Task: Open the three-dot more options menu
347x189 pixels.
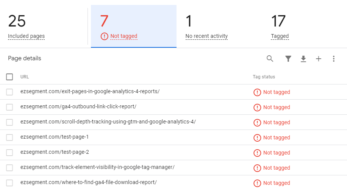Action: click(x=334, y=59)
